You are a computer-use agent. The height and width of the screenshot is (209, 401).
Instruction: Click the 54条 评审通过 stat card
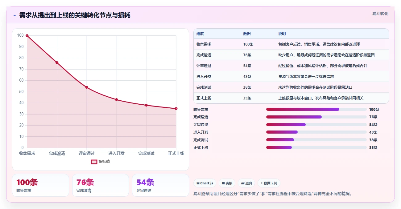point(160,185)
